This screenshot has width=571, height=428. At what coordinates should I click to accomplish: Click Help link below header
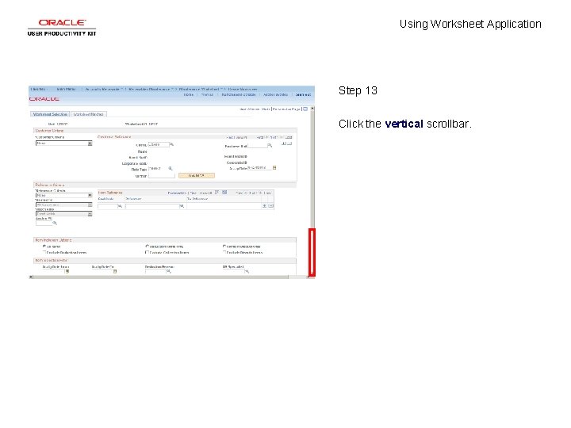pyautogui.click(x=266, y=109)
